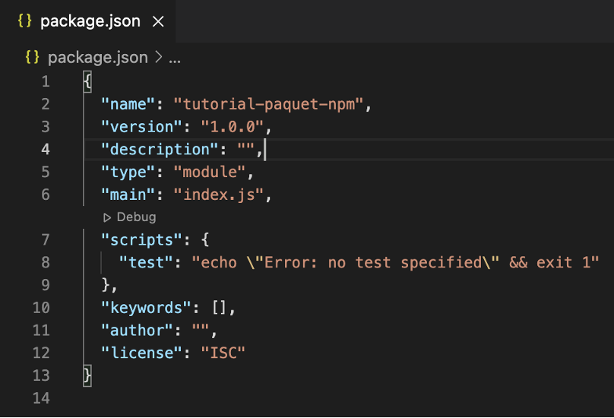Click the "author" key

137,331
